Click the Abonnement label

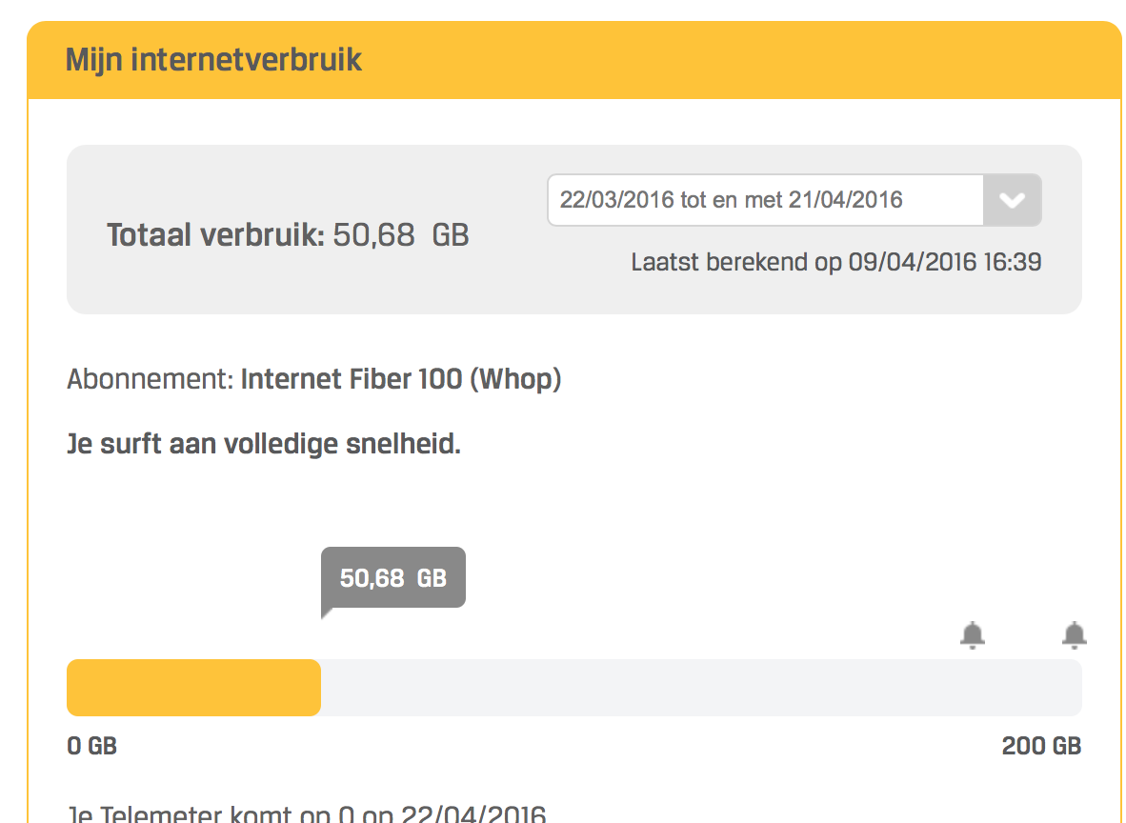tap(150, 379)
